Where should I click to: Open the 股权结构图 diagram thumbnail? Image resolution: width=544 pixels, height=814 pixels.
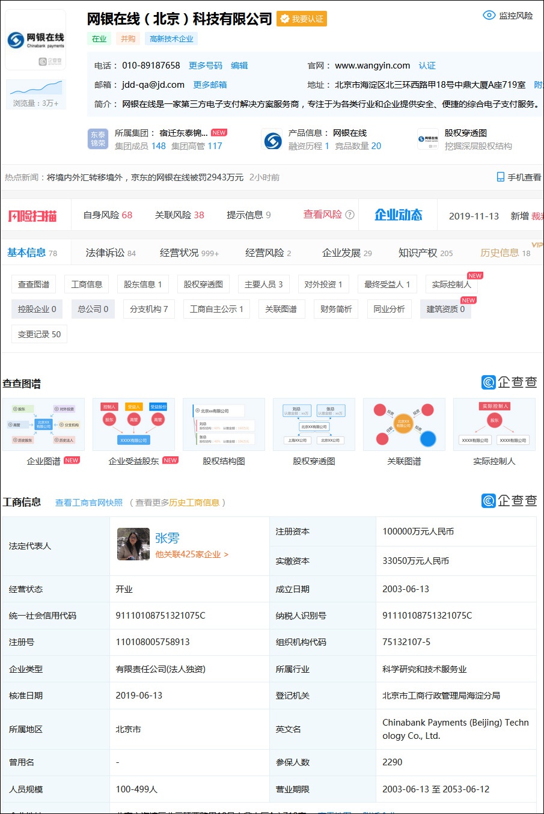coord(224,424)
